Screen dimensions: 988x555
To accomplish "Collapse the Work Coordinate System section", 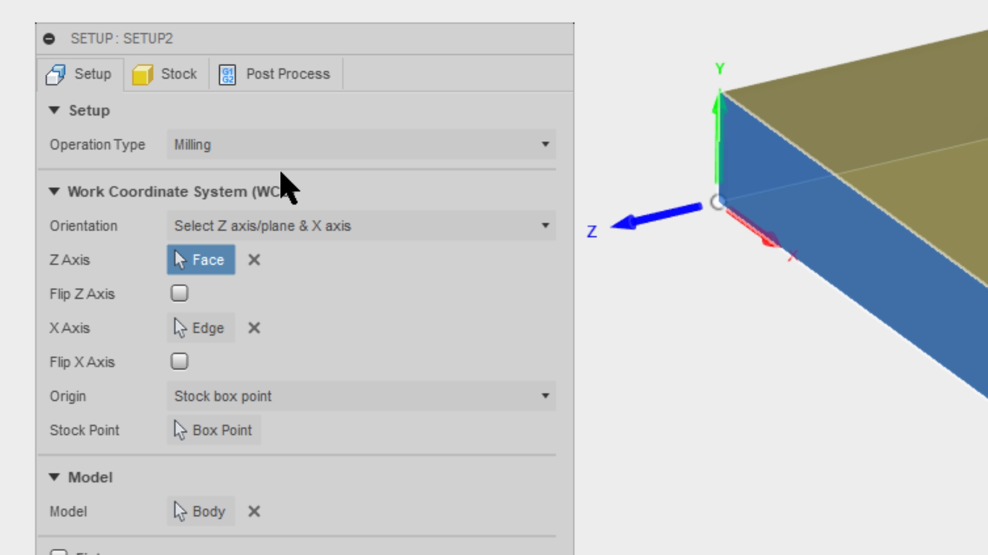I will [x=55, y=191].
